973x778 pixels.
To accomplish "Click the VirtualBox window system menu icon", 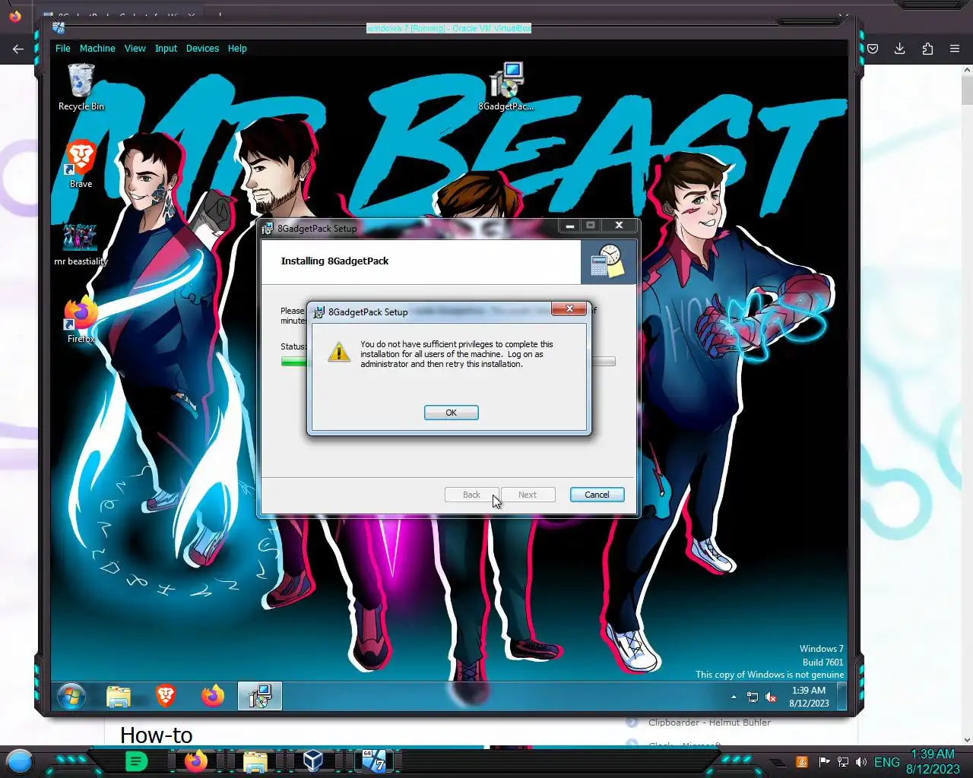I will point(59,28).
